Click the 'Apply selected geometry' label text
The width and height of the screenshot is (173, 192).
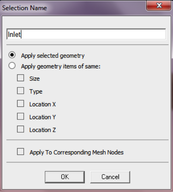pos(53,56)
